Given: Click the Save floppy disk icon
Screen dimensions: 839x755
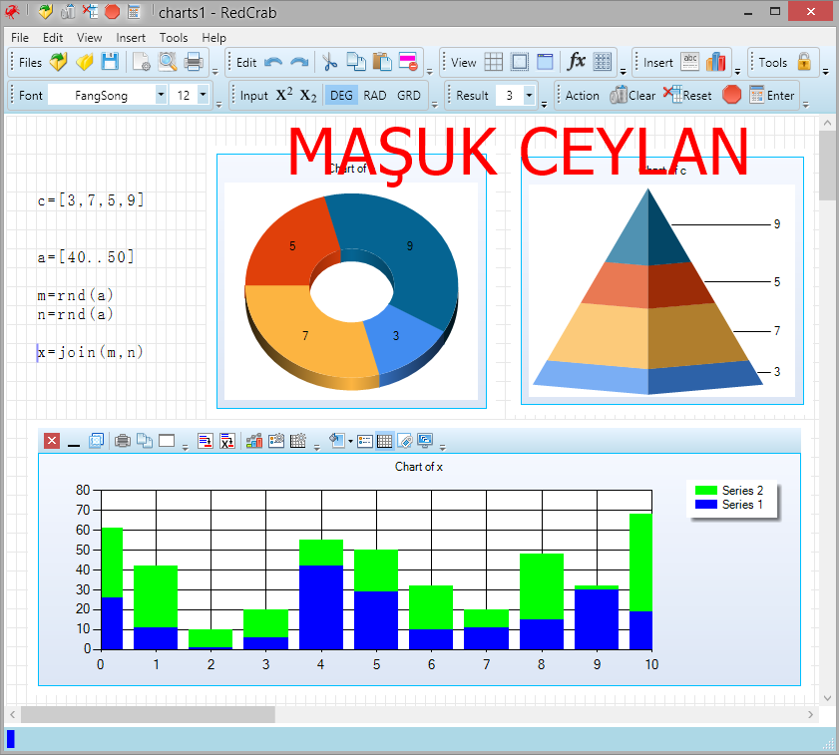Looking at the screenshot, I should (x=110, y=62).
